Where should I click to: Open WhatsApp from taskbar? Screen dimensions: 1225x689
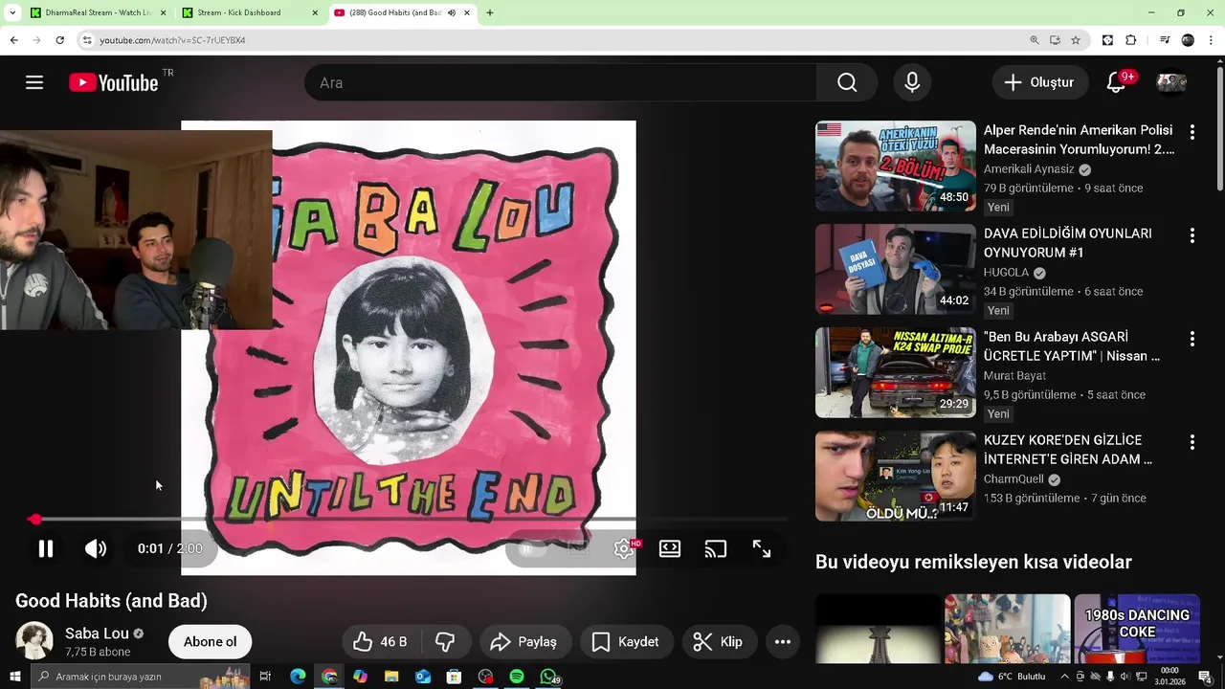pos(548,677)
